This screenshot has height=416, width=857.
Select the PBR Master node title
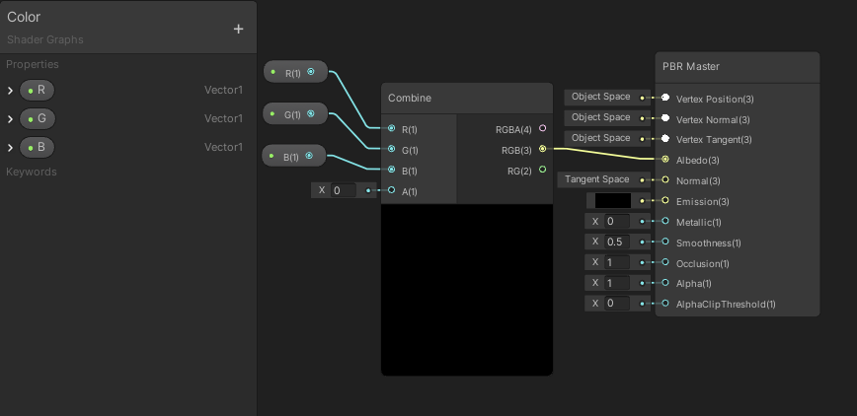[691, 67]
